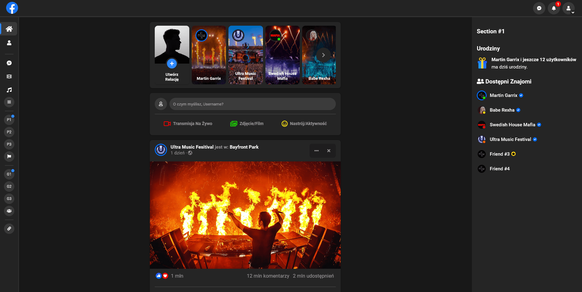This screenshot has width=582, height=292.
Task: Open the Facebook logo home link
Action: click(x=12, y=8)
